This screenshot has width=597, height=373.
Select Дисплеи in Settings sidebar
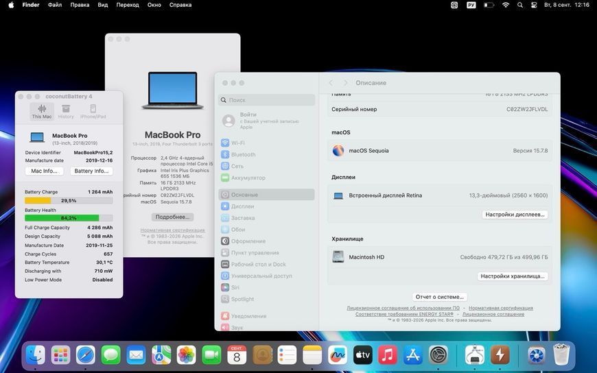click(x=266, y=206)
